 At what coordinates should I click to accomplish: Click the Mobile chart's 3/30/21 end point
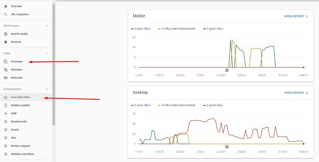pos(303,67)
